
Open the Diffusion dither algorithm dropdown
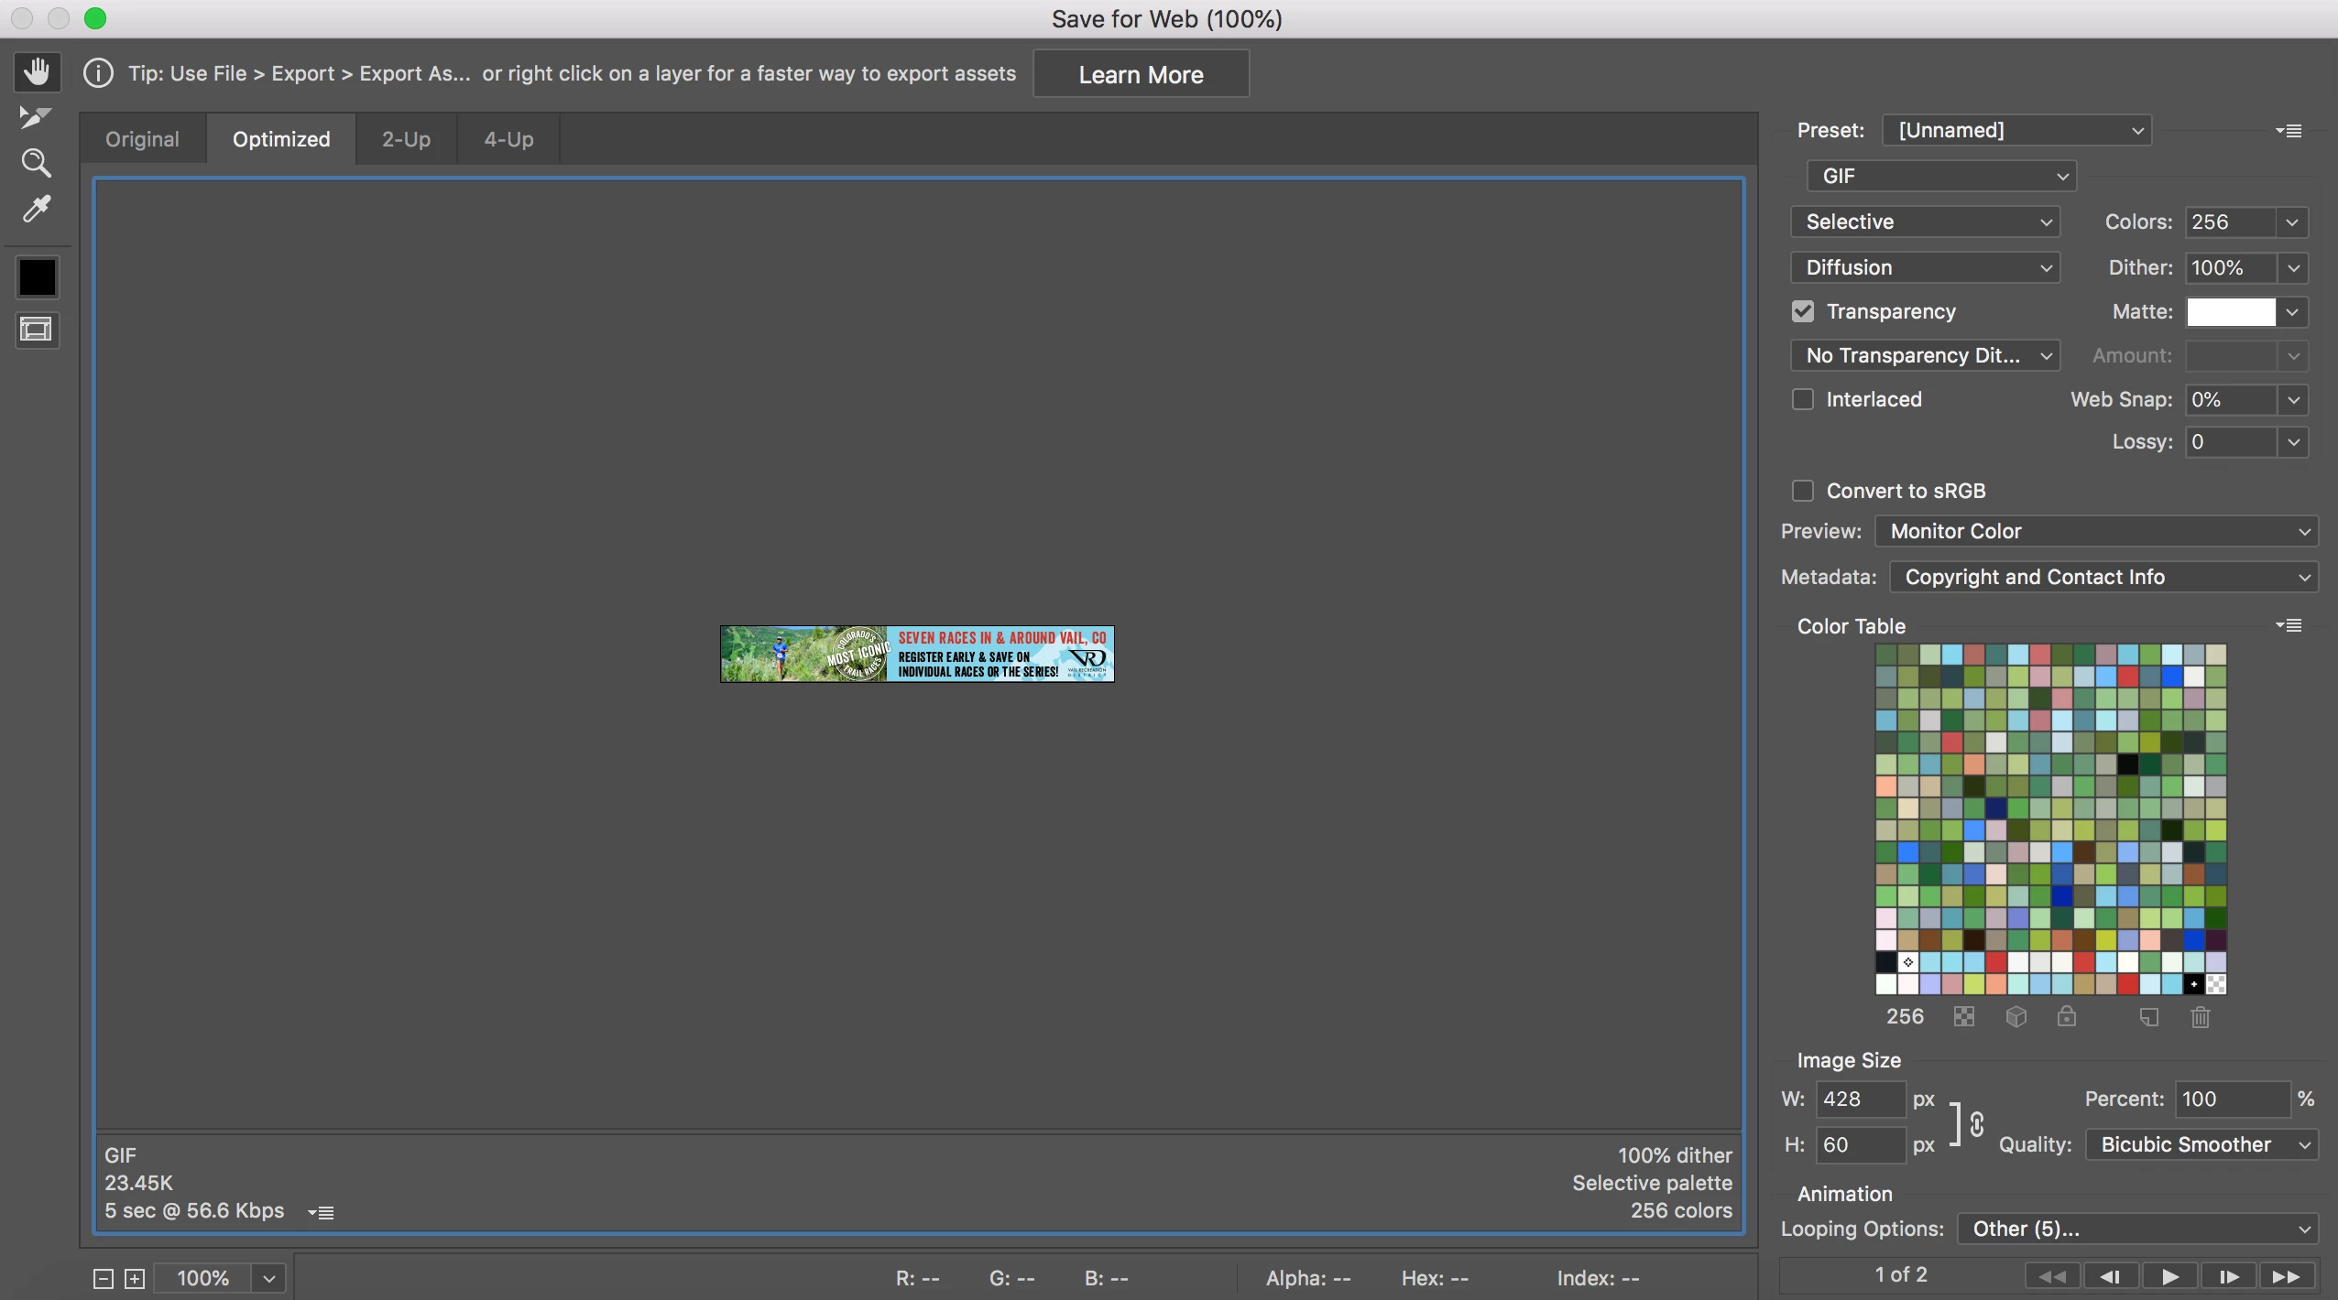[1925, 267]
